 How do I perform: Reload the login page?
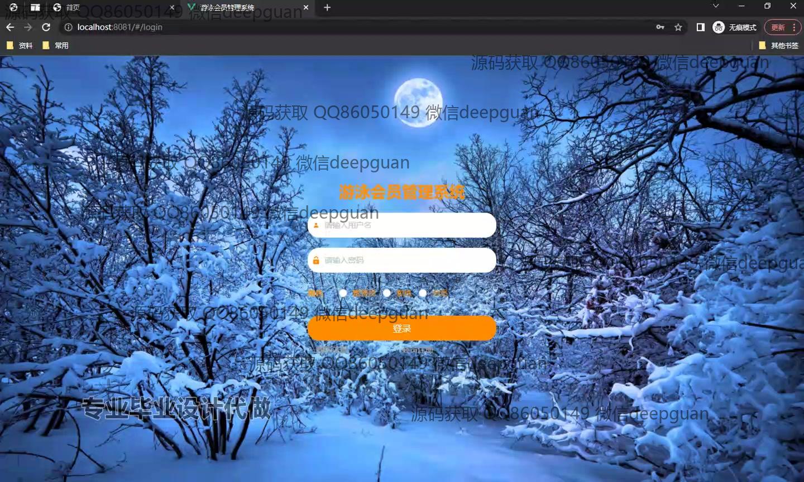pos(46,27)
